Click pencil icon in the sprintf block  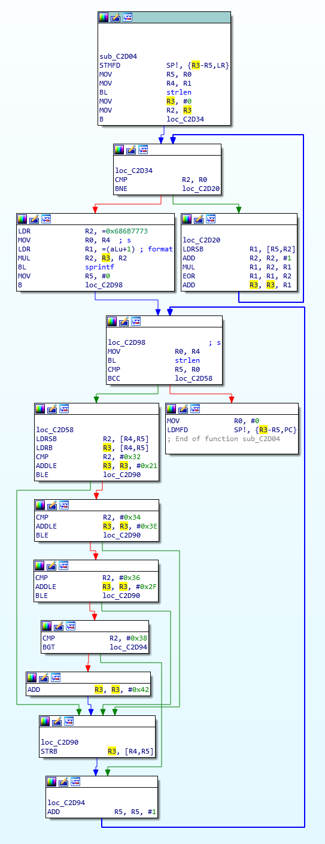[35, 219]
